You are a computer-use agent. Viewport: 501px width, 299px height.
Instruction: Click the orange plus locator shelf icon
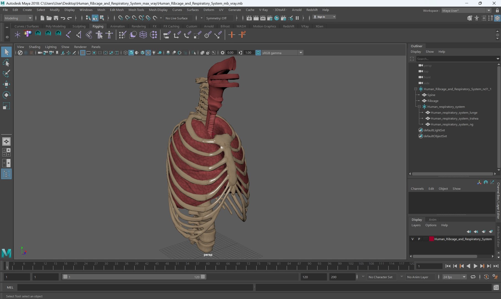pyautogui.click(x=232, y=35)
